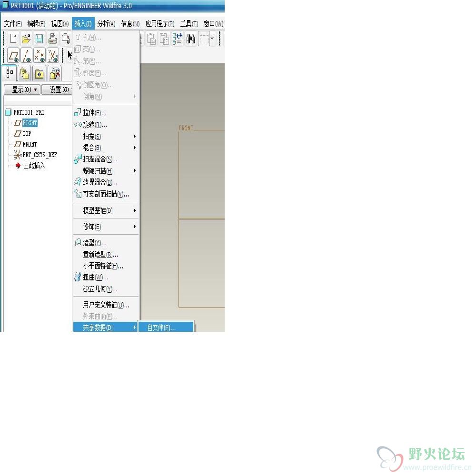Choose 可变剖面扫描 from the Insert menu
Viewport: 476px width, 476px height.
pyautogui.click(x=106, y=194)
